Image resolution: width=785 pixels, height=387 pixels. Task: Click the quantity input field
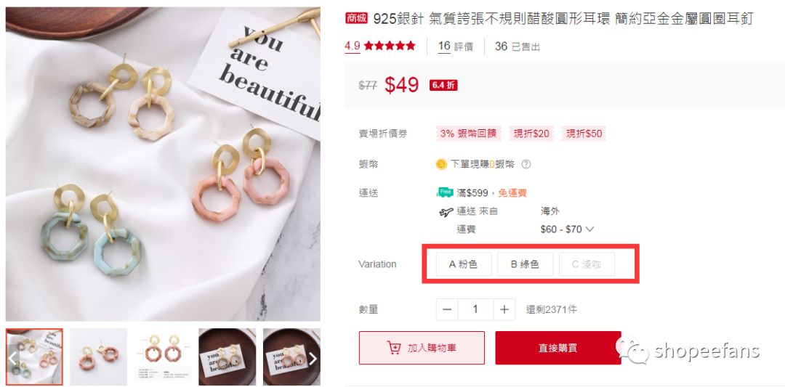point(475,309)
